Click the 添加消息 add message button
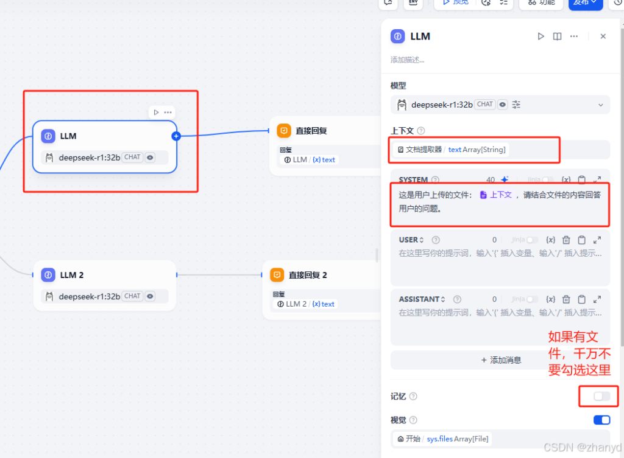Screen dimensions: 624x458 (500, 360)
